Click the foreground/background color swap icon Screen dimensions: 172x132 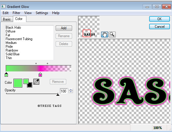coord(28,83)
